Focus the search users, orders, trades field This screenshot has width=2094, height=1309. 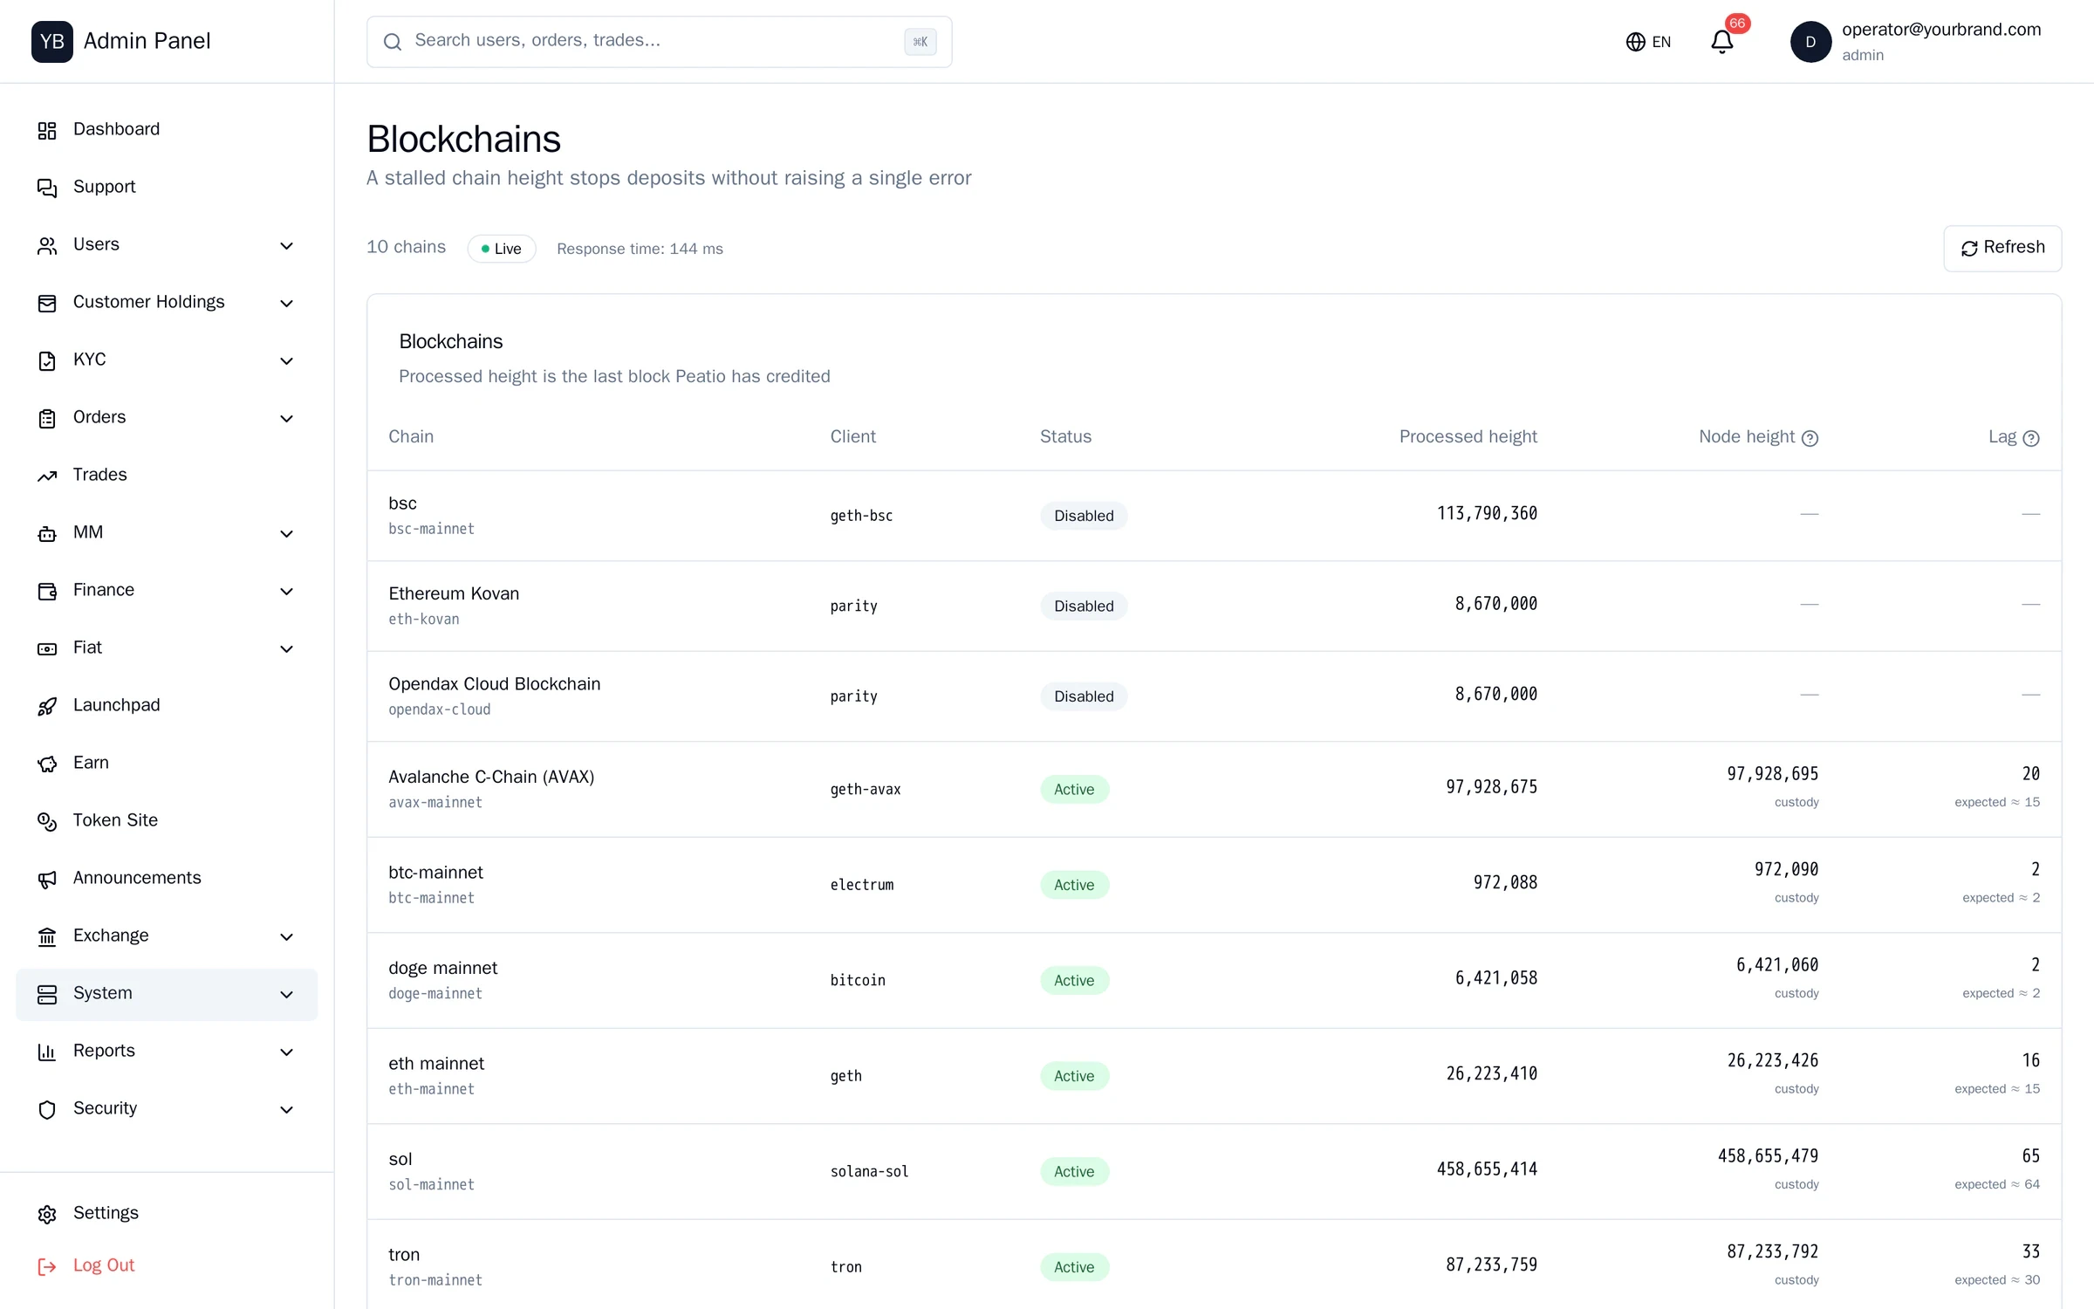pos(659,41)
